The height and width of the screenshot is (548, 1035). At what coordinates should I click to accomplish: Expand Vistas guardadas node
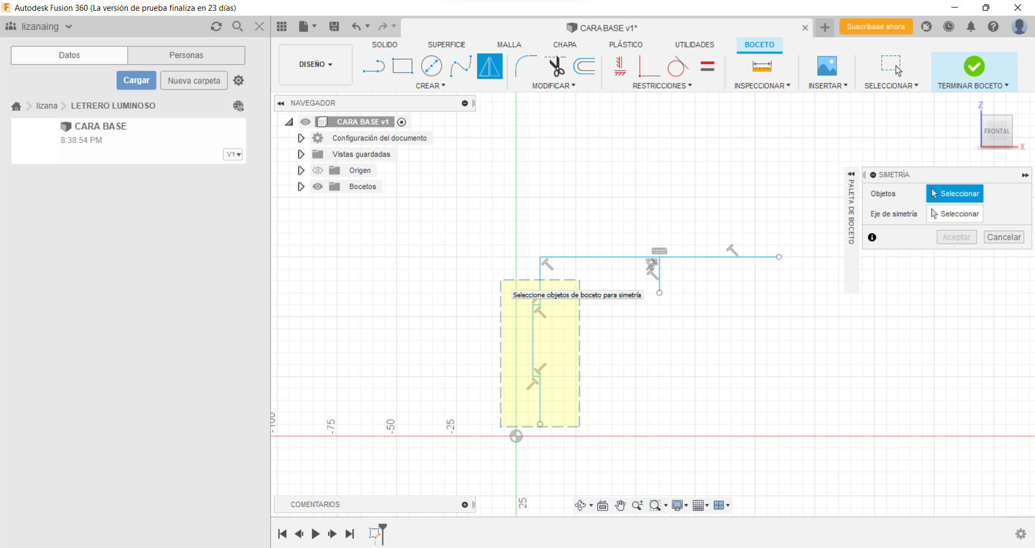tap(301, 154)
